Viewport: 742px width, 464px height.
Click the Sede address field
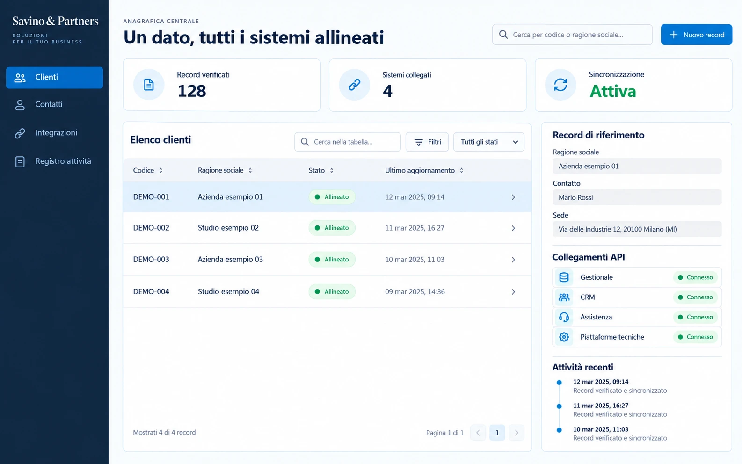coord(637,229)
